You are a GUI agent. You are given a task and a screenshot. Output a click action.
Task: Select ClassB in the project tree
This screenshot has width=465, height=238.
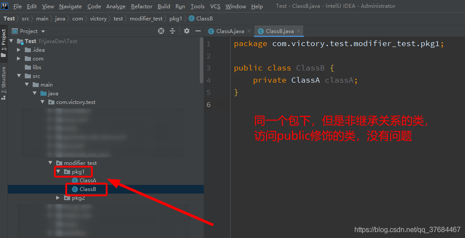point(88,189)
